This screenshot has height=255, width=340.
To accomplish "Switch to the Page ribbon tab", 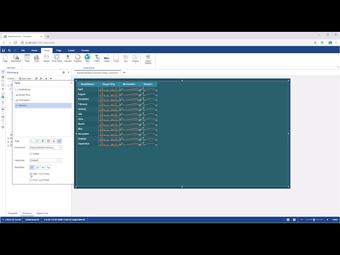I will (59, 50).
